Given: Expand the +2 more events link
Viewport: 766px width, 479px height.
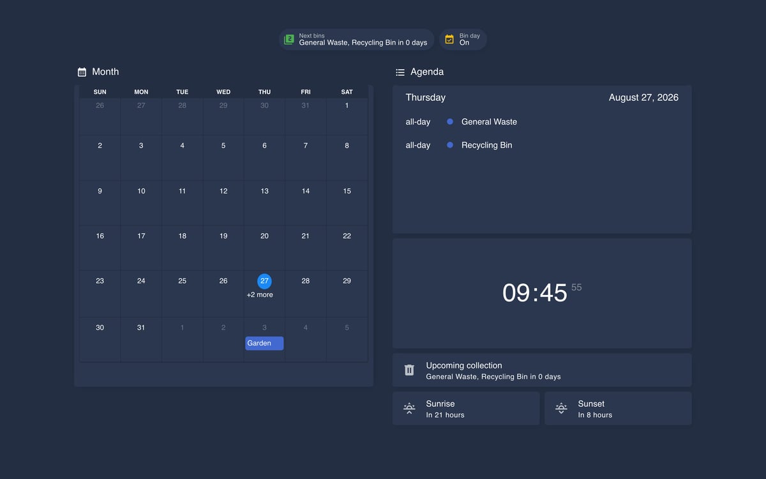Looking at the screenshot, I should (260, 295).
